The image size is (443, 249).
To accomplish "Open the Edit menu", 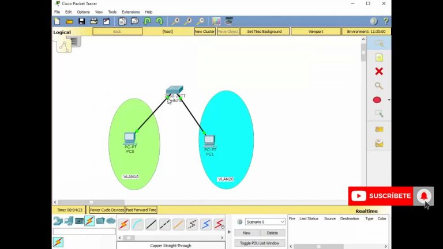I will pos(69,12).
